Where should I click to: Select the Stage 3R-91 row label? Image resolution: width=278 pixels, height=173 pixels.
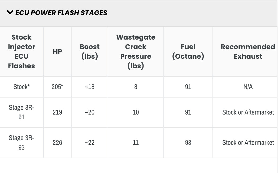pyautogui.click(x=21, y=112)
